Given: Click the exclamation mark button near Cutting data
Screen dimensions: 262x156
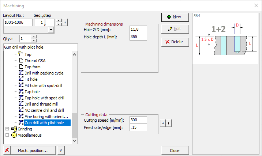Looking at the screenshot, I should [x=168, y=123].
